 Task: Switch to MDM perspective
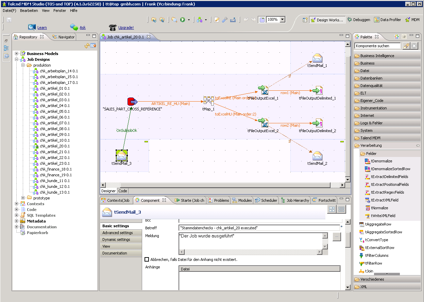(412, 20)
